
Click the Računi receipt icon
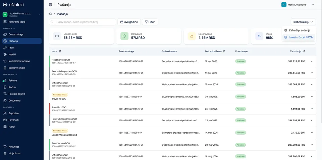click(x=5, y=87)
